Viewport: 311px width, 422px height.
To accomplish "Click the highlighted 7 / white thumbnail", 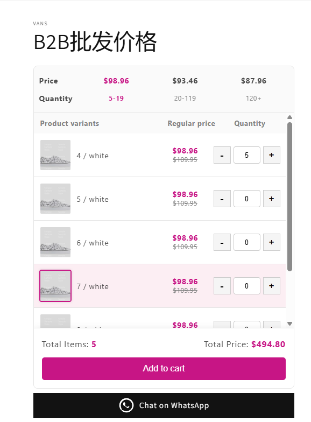I will click(x=55, y=286).
